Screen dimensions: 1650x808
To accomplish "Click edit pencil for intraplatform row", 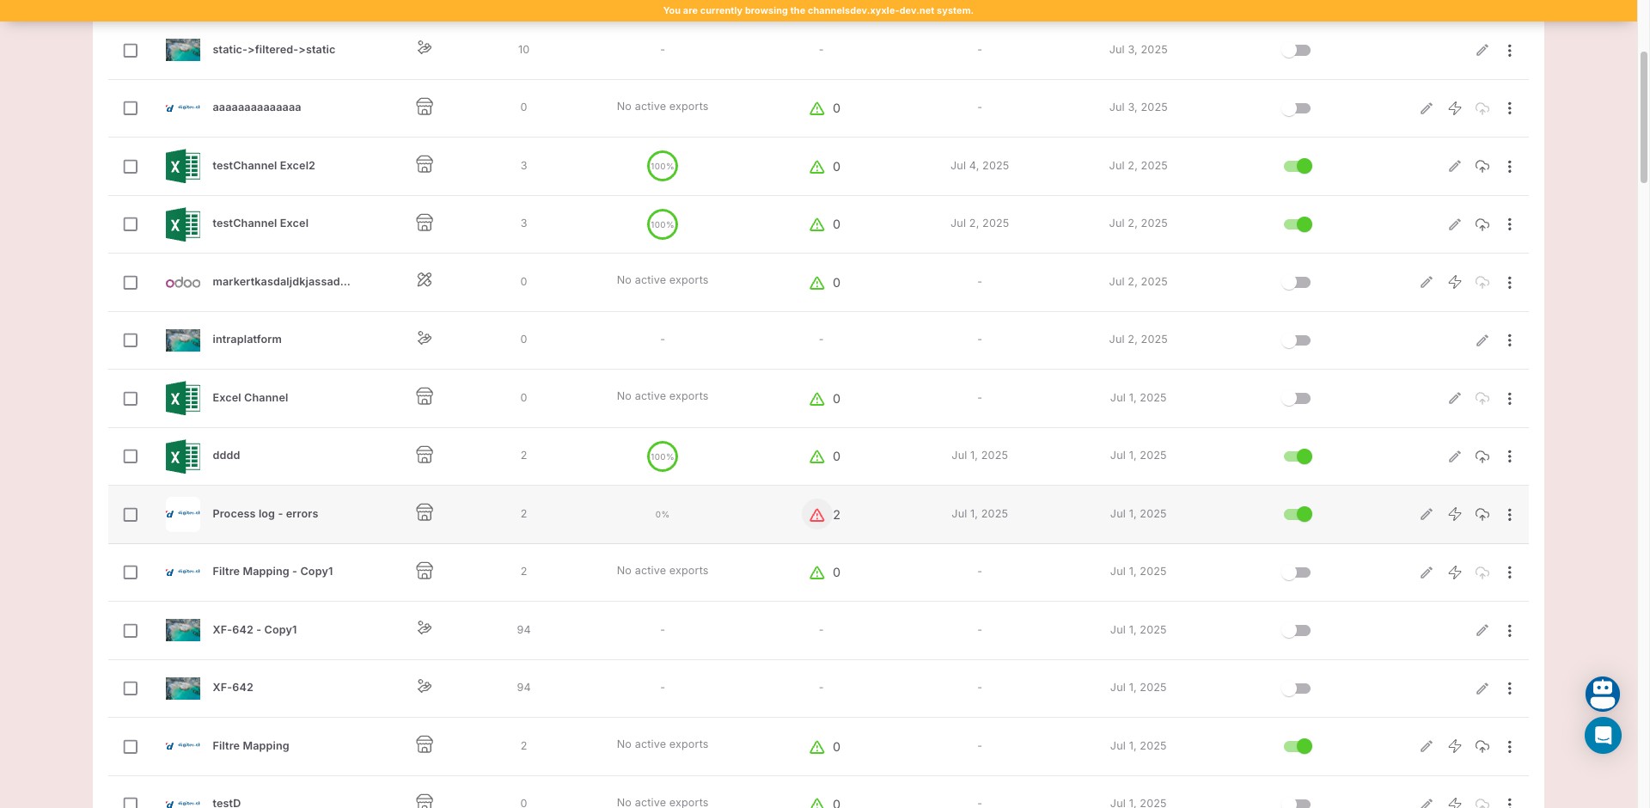I will coord(1482,340).
